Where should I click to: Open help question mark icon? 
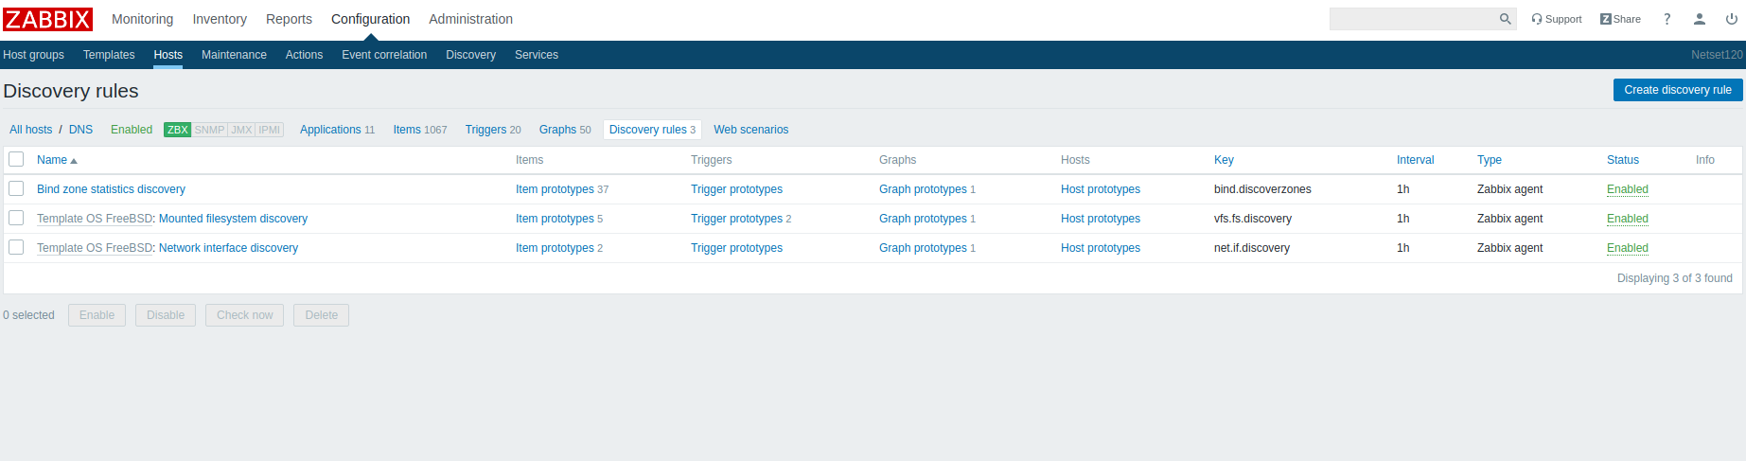1667,19
